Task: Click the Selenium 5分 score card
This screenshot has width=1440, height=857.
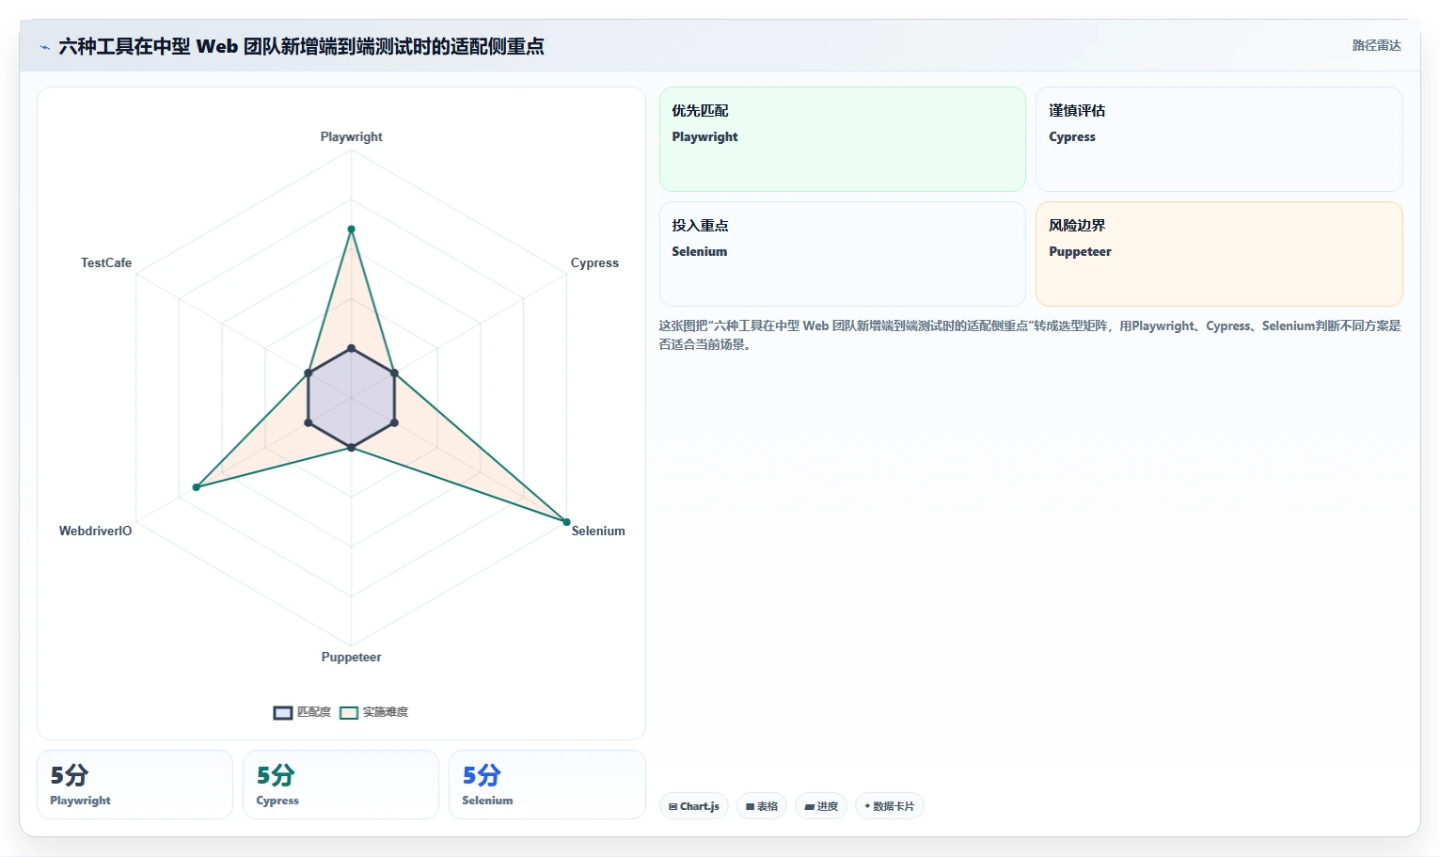Action: pyautogui.click(x=547, y=785)
